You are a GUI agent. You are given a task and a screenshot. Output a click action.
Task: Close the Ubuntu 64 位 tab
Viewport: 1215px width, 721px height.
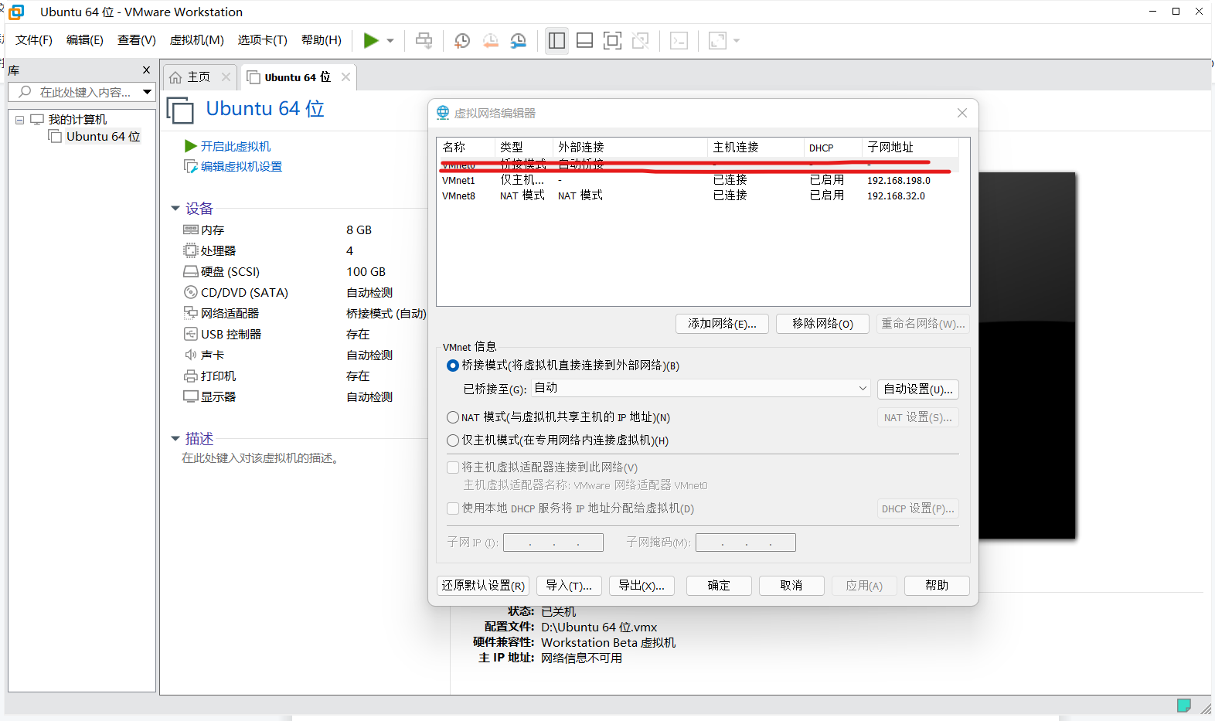pyautogui.click(x=345, y=77)
